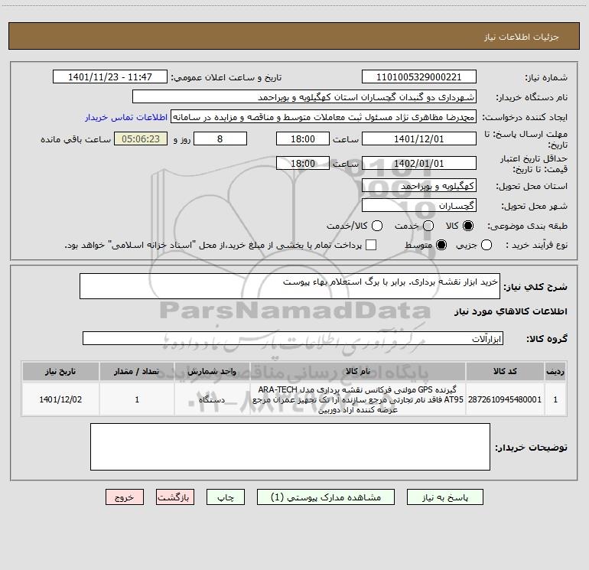Click the price validity time field
The image size is (589, 570).
tap(303, 163)
